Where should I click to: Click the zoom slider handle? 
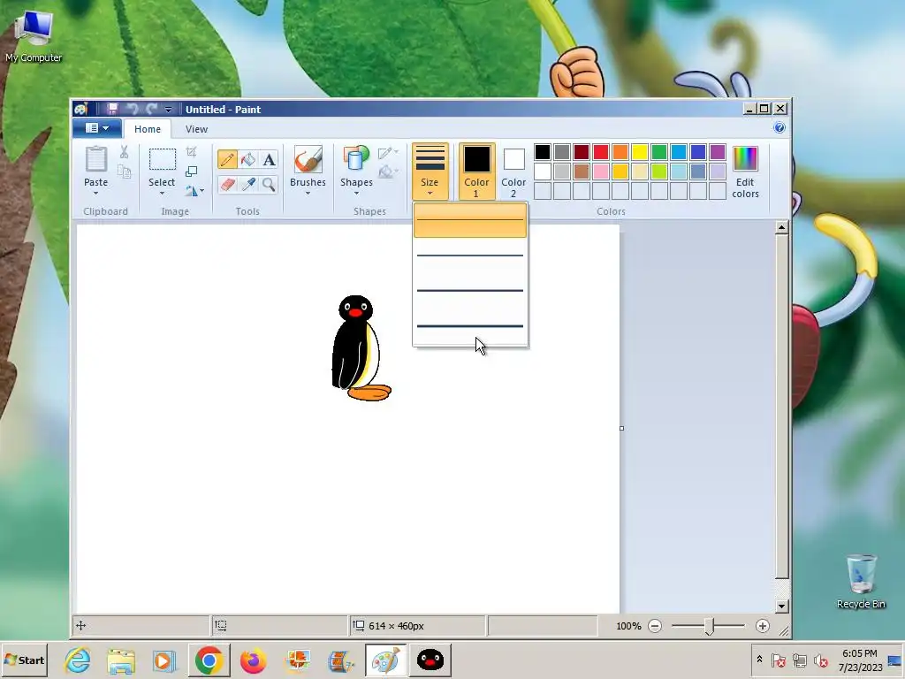[x=710, y=626]
